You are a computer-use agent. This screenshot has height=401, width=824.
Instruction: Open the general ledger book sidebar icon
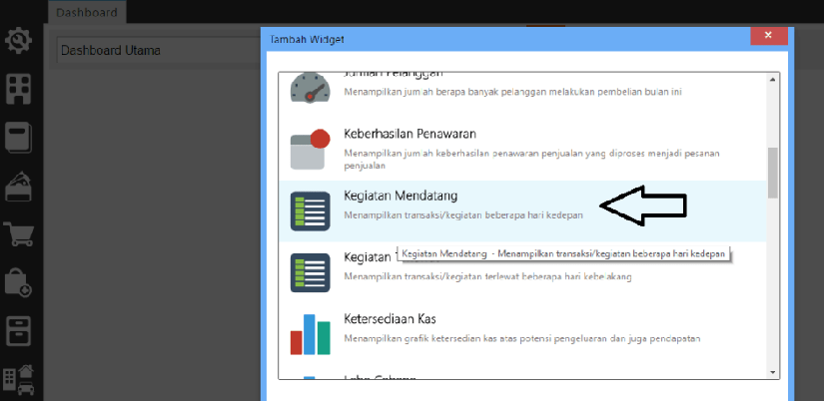[x=19, y=138]
